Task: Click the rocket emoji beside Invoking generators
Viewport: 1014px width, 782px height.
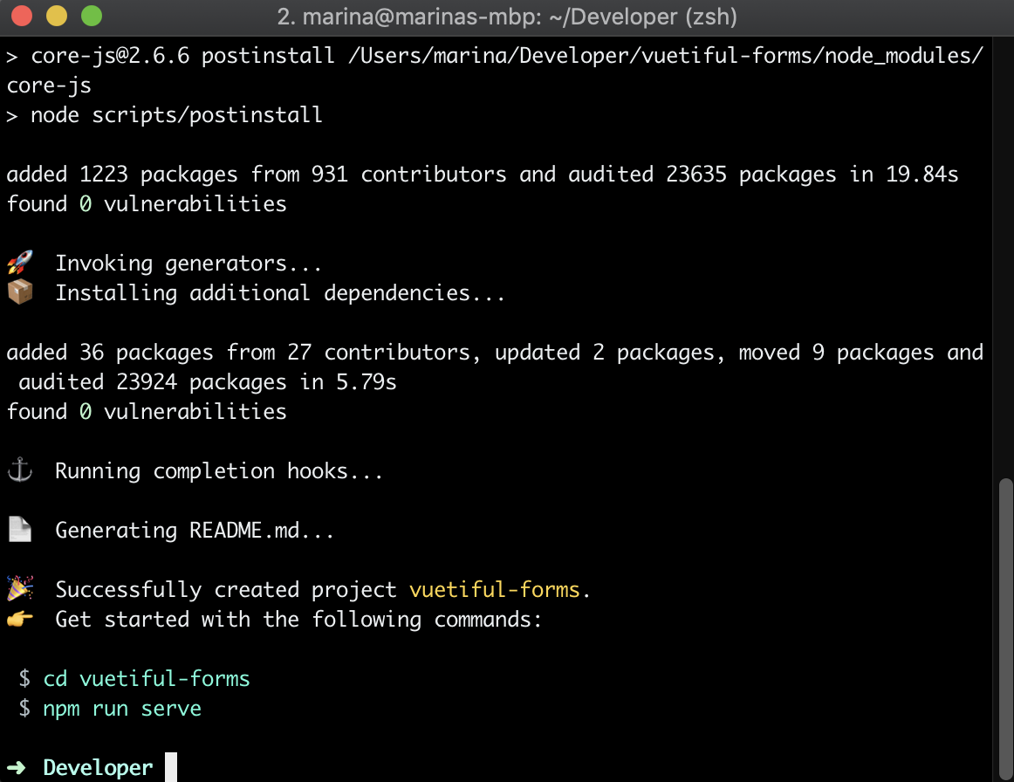Action: pyautogui.click(x=20, y=264)
